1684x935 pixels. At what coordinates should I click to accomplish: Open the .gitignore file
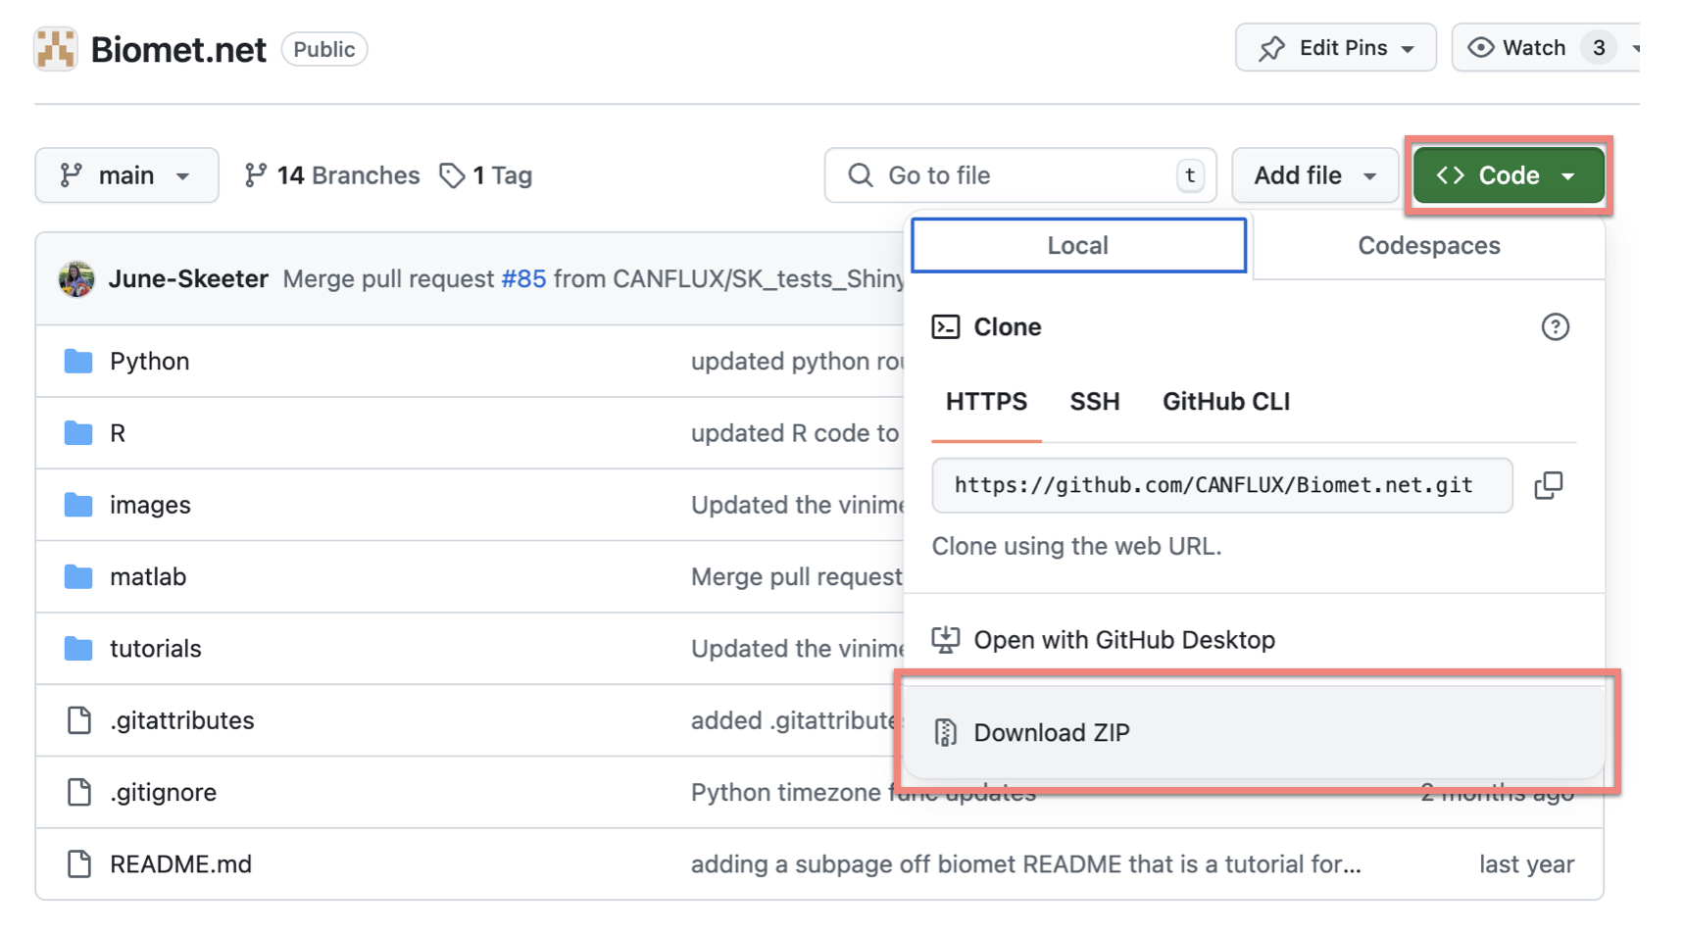pos(164,792)
